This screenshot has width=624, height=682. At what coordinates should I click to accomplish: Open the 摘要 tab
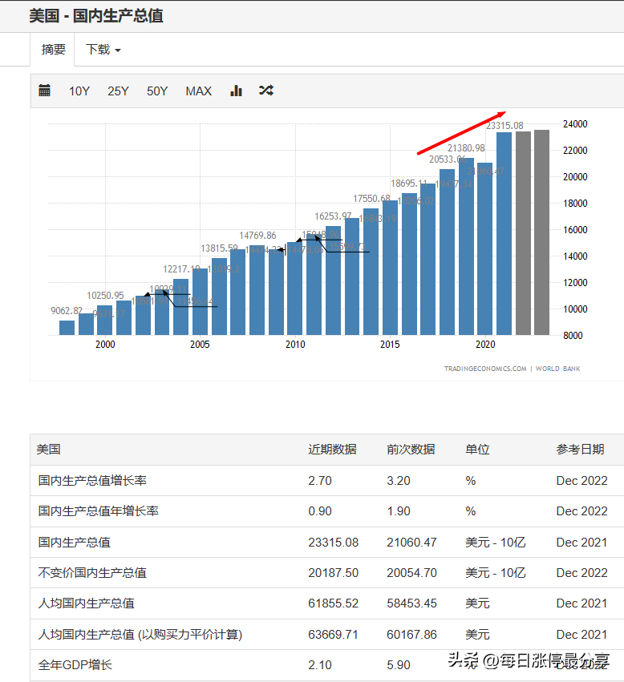pyautogui.click(x=53, y=50)
